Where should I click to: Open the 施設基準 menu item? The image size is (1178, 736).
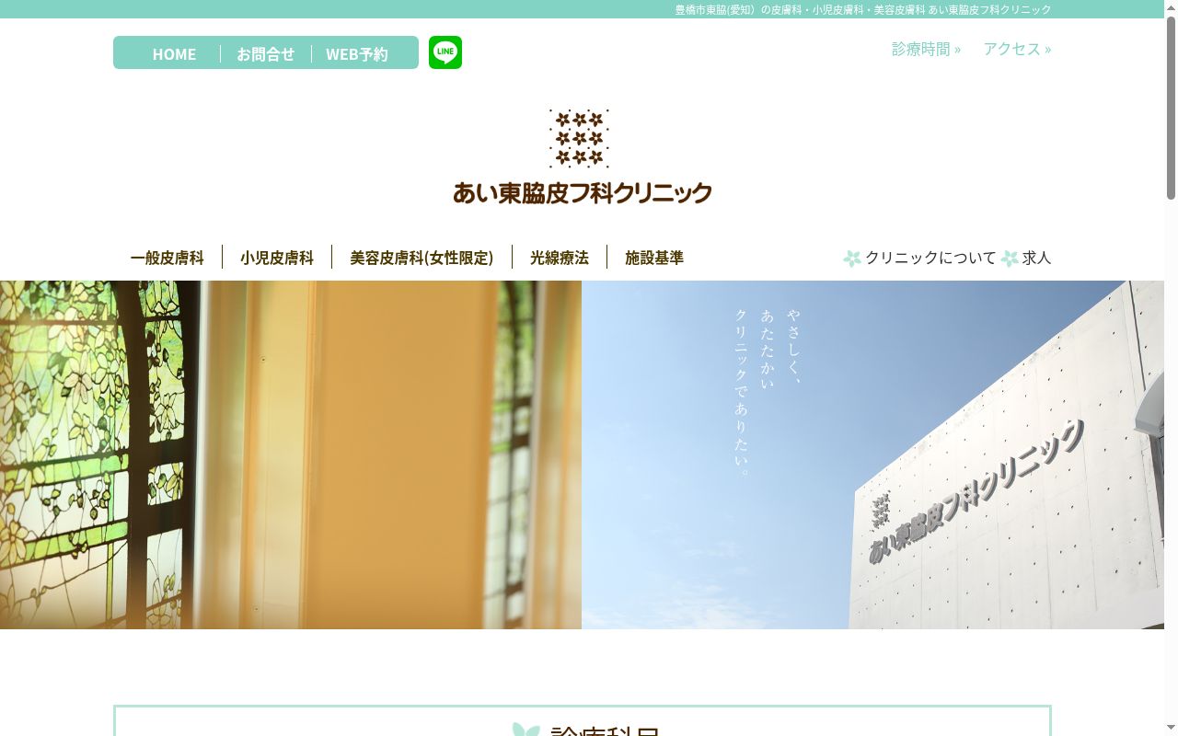[x=654, y=258]
